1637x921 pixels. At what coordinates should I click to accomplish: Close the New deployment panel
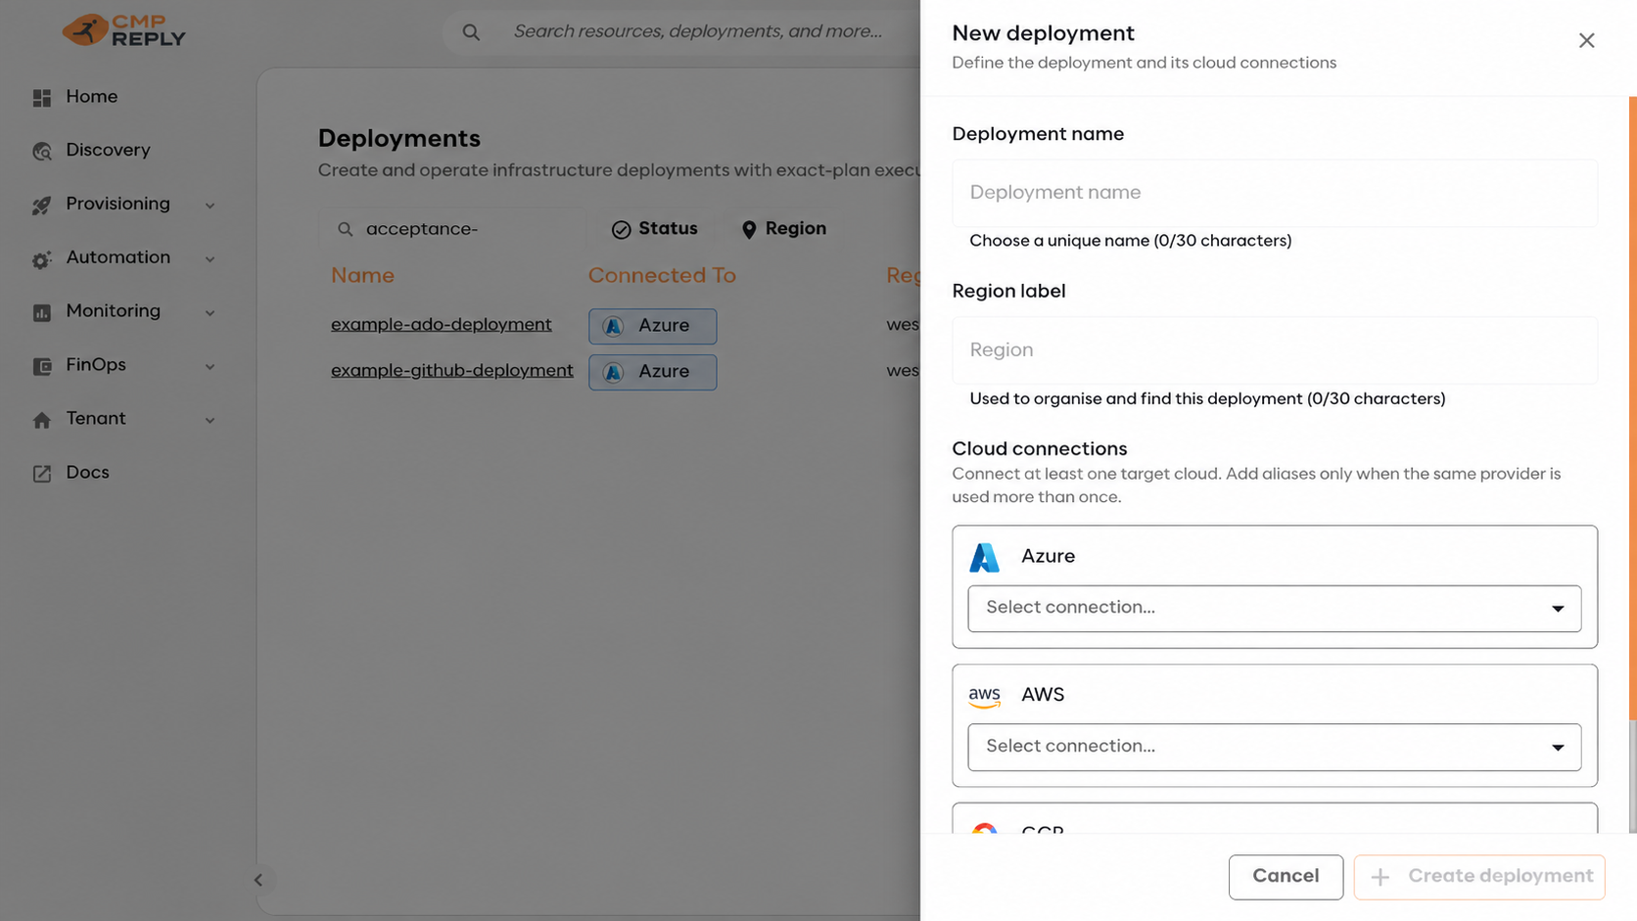pyautogui.click(x=1586, y=40)
